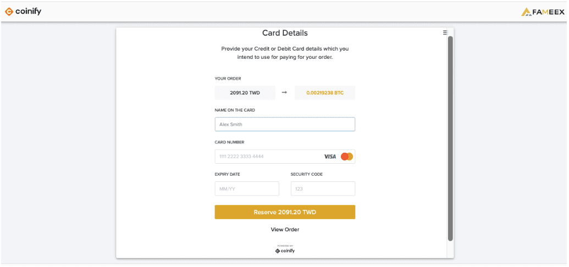Viewport: 569px width, 267px height.
Task: Click the Powered by Coinify footer logo
Action: 285,249
